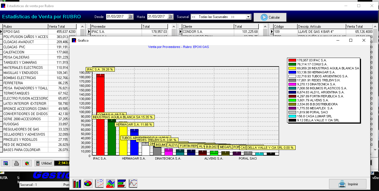Viewport: 379px width, 191px height.
Task: Click the Imprimir button in Grafico window
Action: [348, 184]
